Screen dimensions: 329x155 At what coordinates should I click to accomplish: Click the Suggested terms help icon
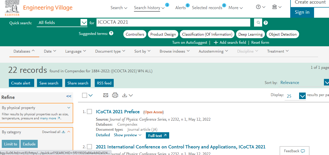pyautogui.click(x=111, y=33)
